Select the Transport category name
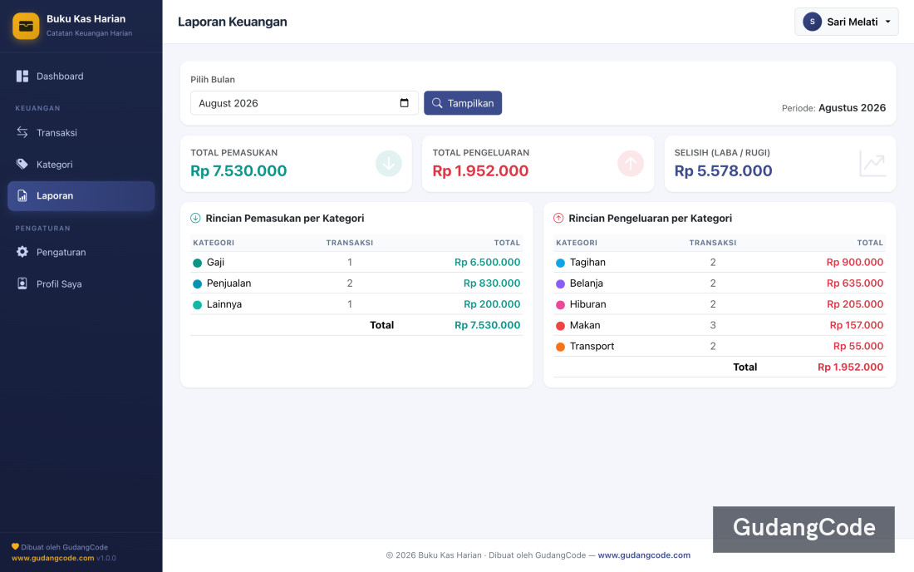The height and width of the screenshot is (572, 914). point(592,347)
